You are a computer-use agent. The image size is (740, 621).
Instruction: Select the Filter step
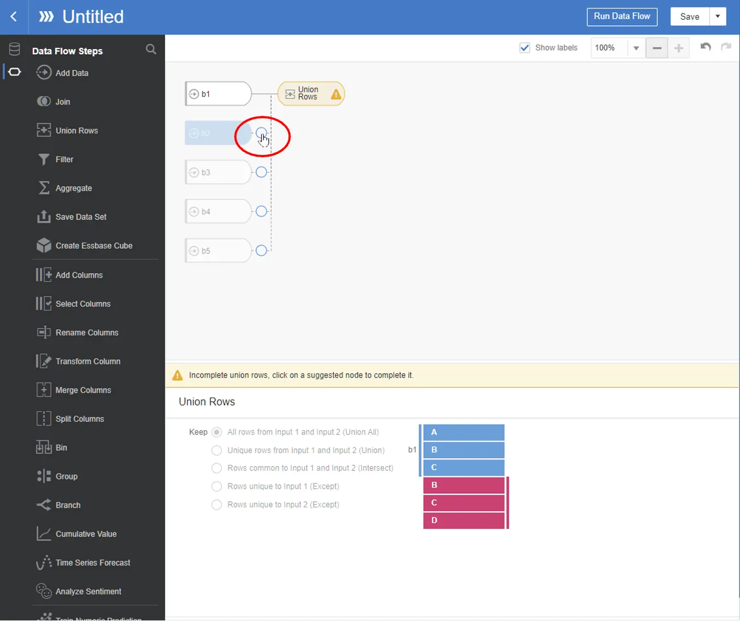(x=55, y=159)
